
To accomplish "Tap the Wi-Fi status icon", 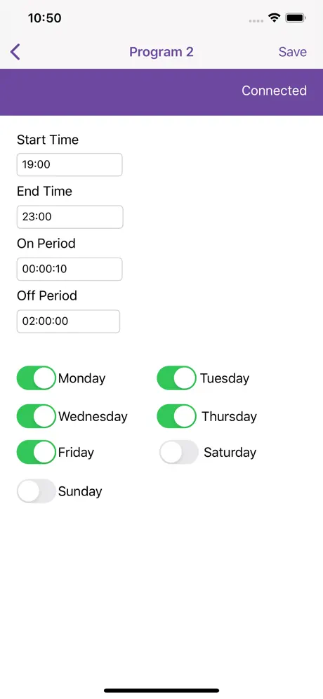I will click(274, 18).
